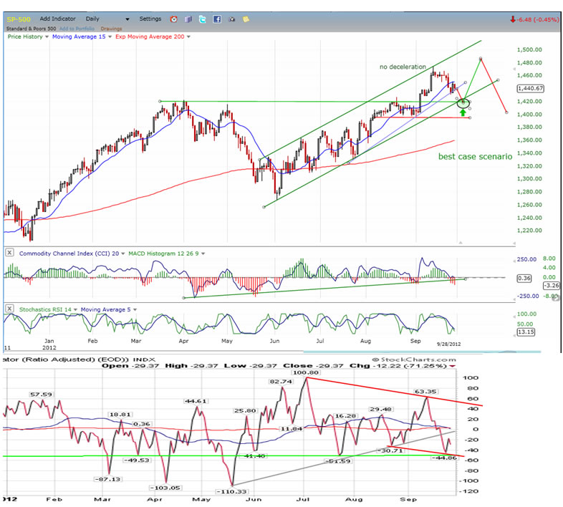Share chart via Facebook icon
Image resolution: width=563 pixels, height=507 pixels.
click(x=216, y=18)
